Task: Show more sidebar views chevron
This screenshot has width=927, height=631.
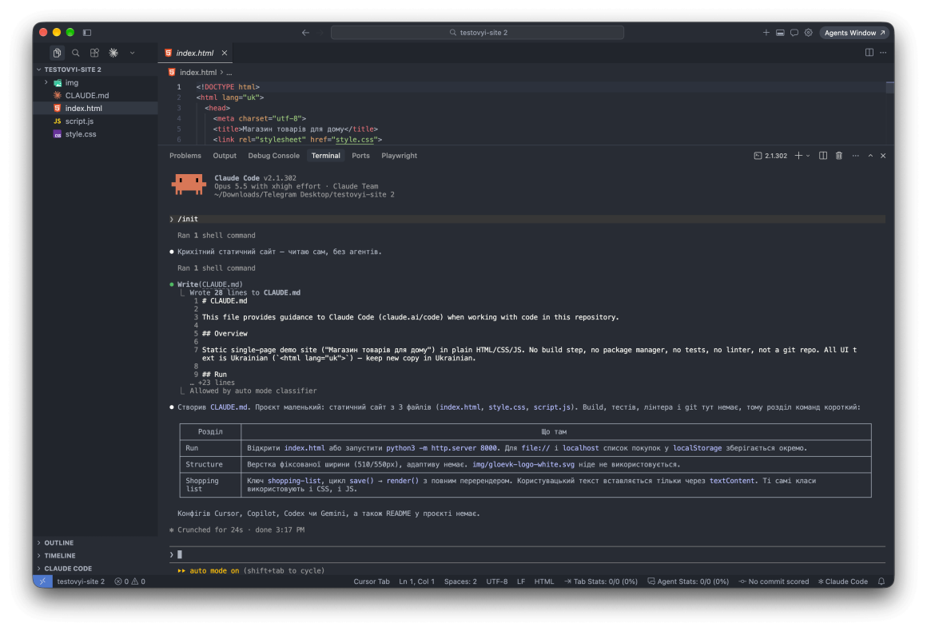Action: (x=133, y=53)
